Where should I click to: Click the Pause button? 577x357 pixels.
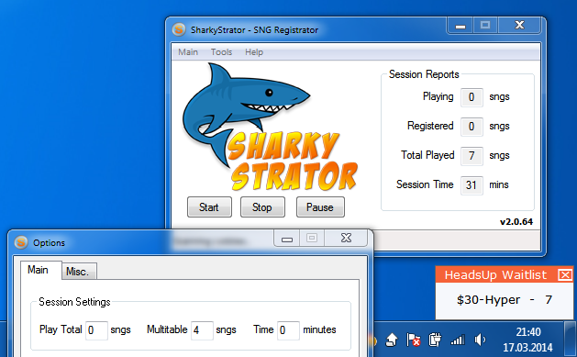(320, 206)
